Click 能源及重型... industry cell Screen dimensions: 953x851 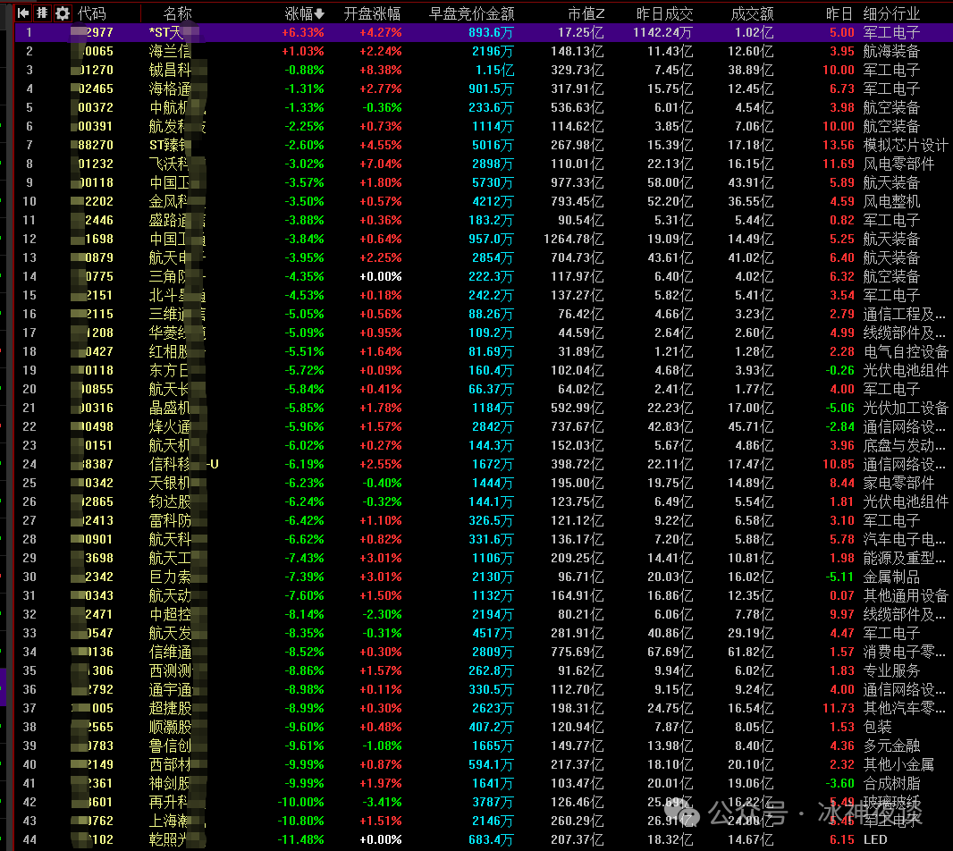point(905,558)
